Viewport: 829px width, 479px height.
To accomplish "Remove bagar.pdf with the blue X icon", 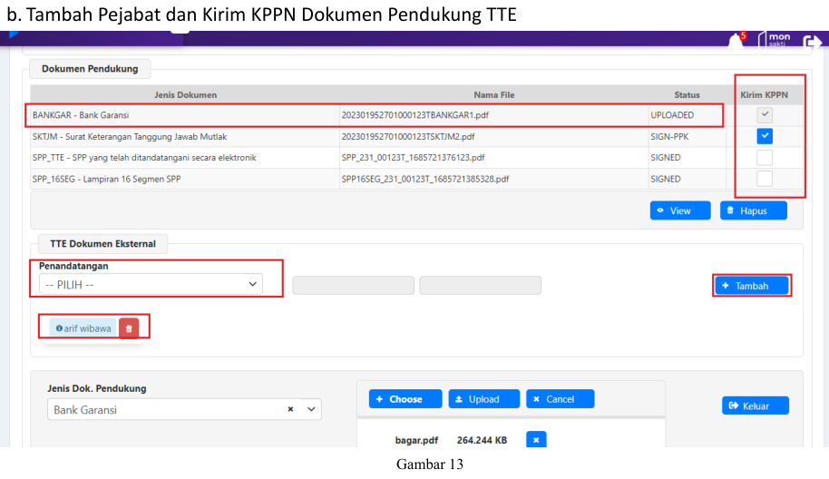I will click(536, 440).
